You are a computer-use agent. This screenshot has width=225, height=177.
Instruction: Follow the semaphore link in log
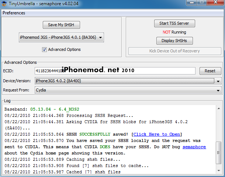tap(194, 147)
